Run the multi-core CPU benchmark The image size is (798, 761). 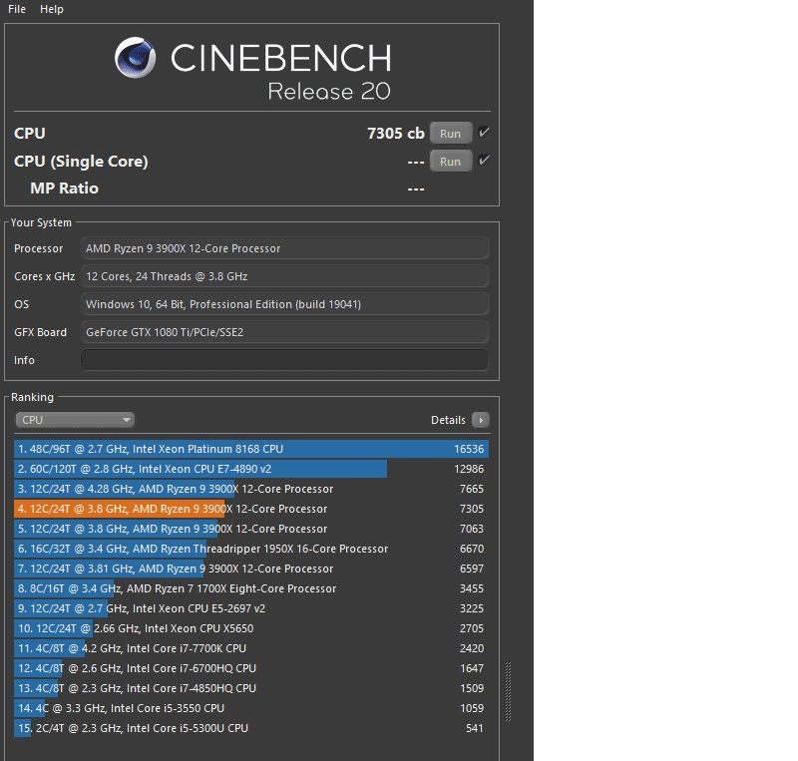[451, 134]
